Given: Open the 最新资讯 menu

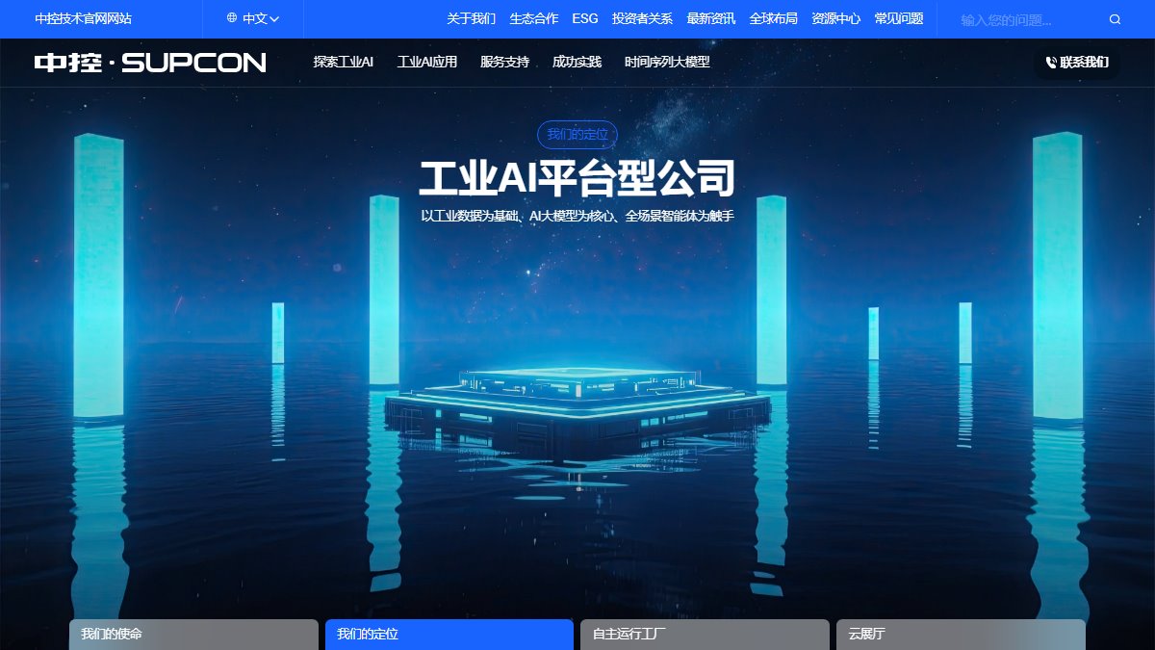Looking at the screenshot, I should pos(711,18).
